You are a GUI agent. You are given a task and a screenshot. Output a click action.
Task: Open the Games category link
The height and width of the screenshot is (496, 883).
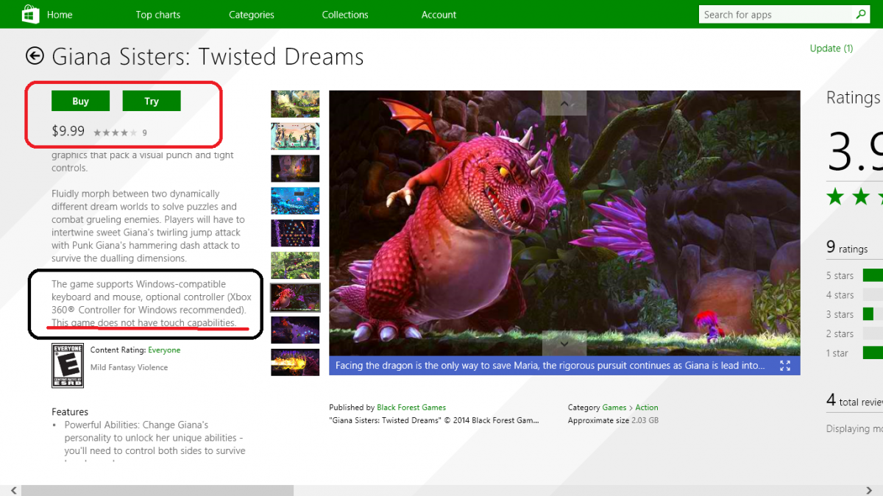pyautogui.click(x=614, y=408)
